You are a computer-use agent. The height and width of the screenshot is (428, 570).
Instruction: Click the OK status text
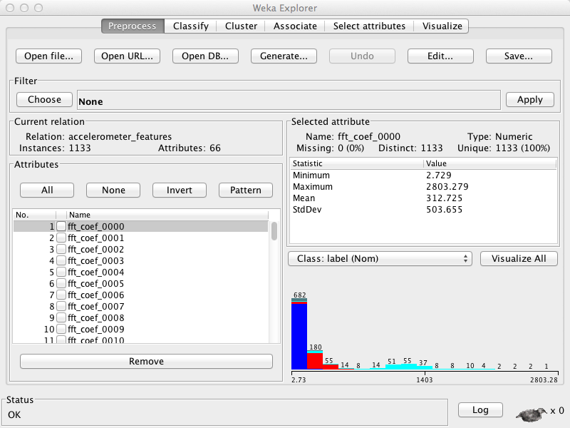pos(14,415)
